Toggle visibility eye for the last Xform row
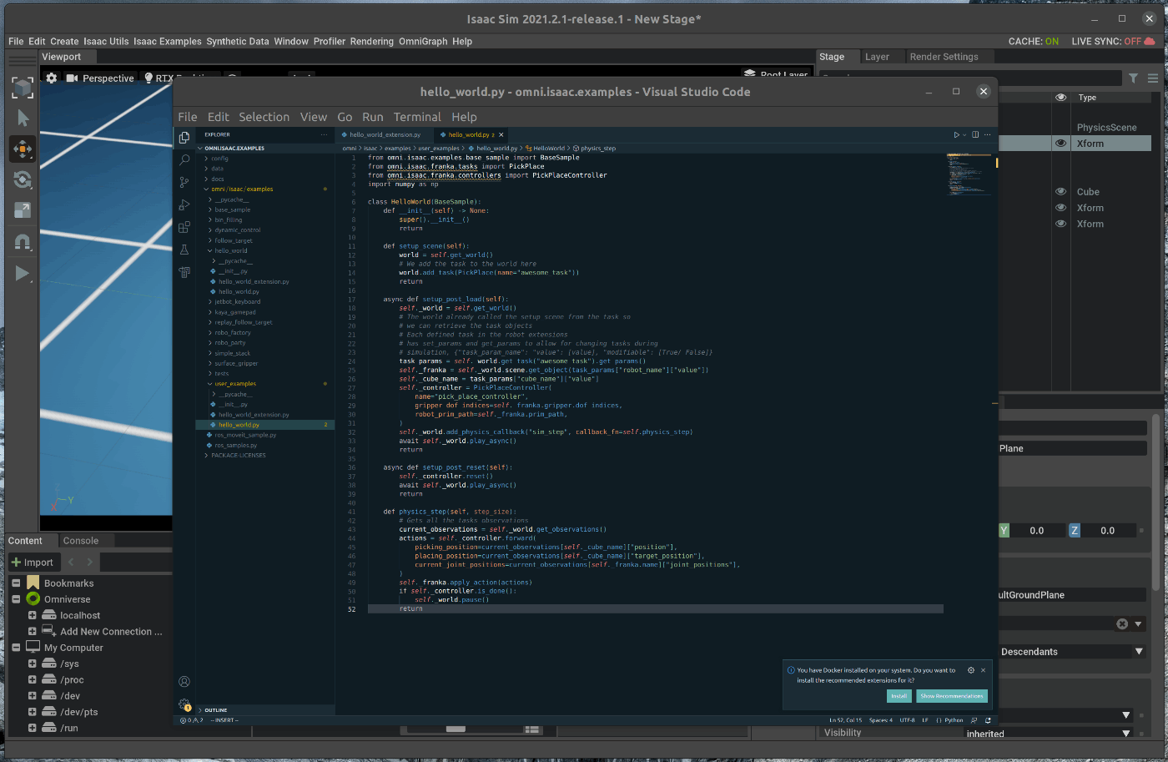 [x=1060, y=224]
